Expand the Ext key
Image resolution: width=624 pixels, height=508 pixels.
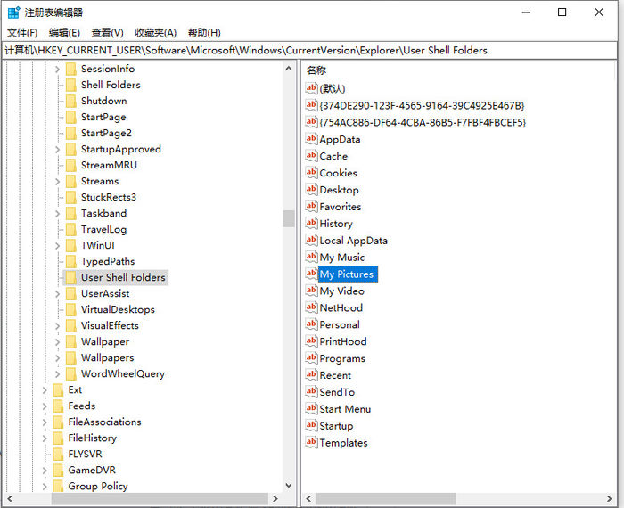45,390
